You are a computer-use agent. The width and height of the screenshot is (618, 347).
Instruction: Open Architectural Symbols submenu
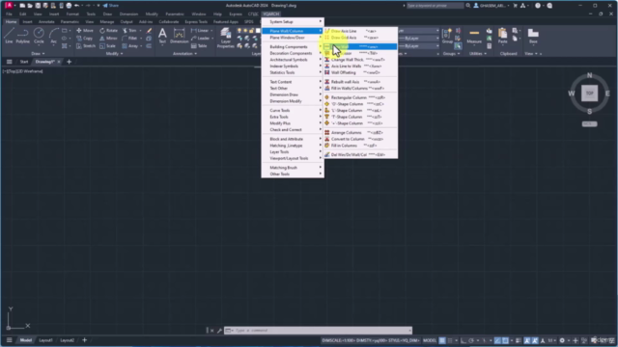[293, 60]
